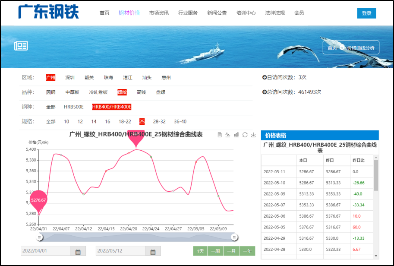Select steel grade HRB500E
394x266 pixels.
tap(74, 107)
